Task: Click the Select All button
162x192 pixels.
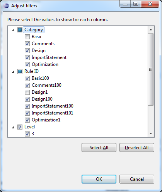Action: 99,148
